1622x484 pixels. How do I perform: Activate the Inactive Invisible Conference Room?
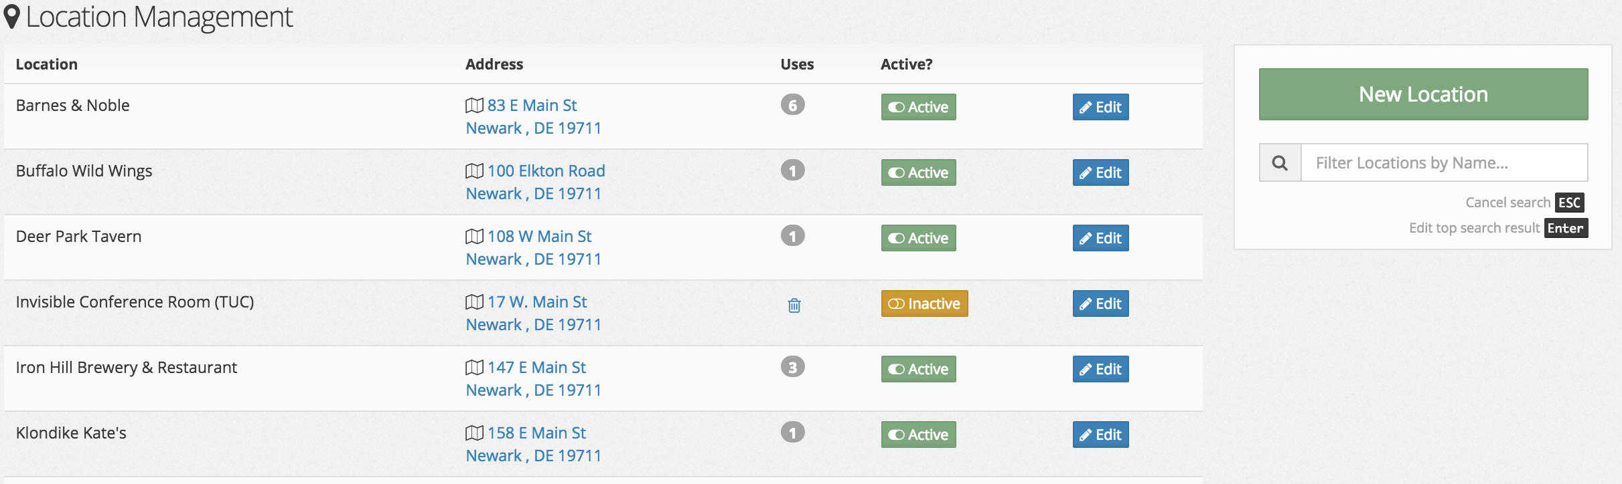point(924,304)
